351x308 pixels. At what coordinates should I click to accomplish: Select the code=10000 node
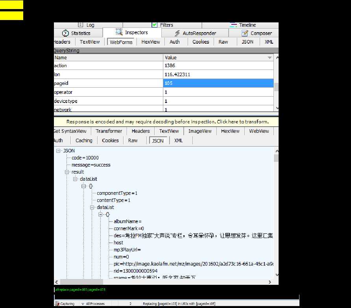pyautogui.click(x=85, y=158)
